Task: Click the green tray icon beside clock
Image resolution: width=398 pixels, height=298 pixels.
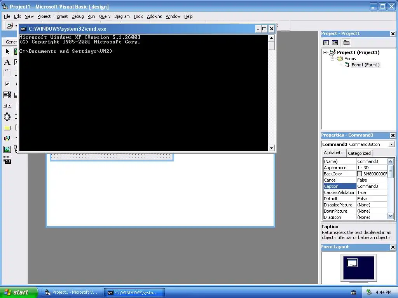Action: [369, 292]
